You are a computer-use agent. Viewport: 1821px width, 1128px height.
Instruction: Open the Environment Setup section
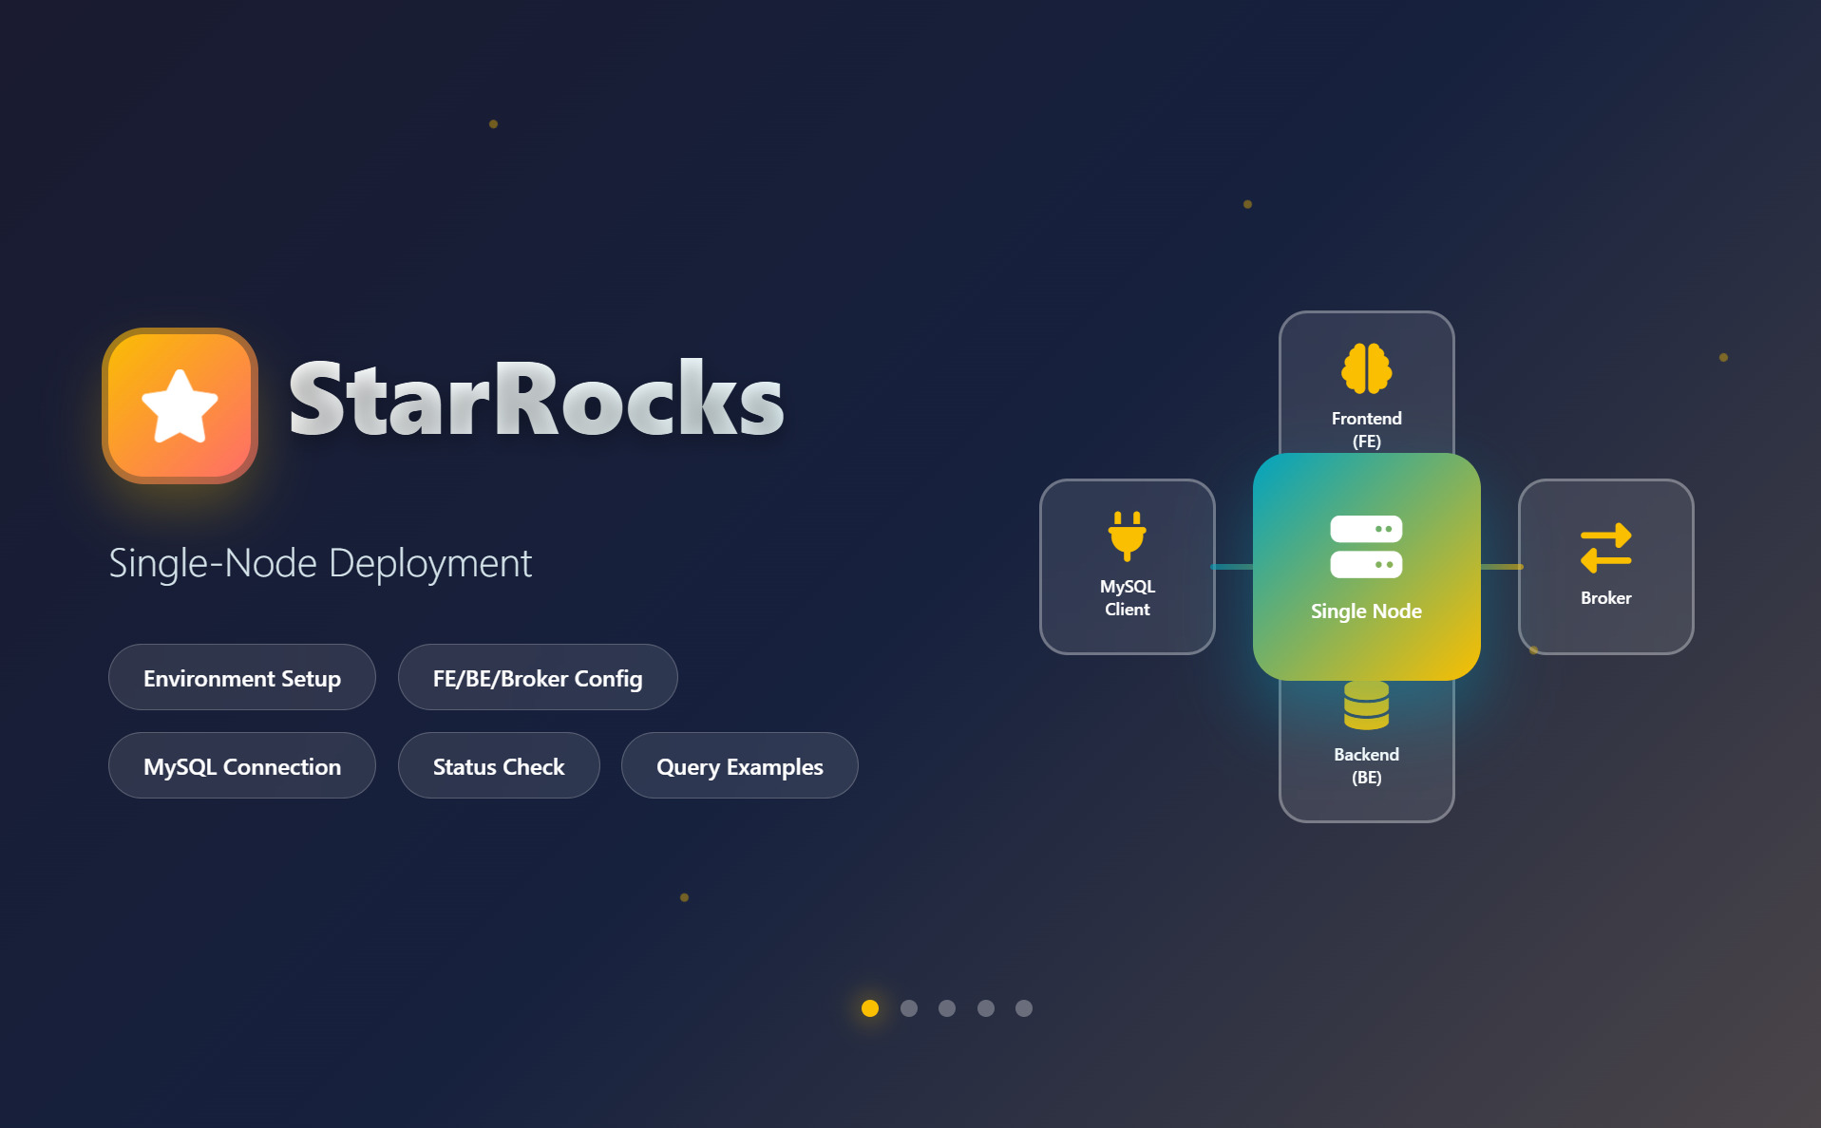(x=241, y=677)
